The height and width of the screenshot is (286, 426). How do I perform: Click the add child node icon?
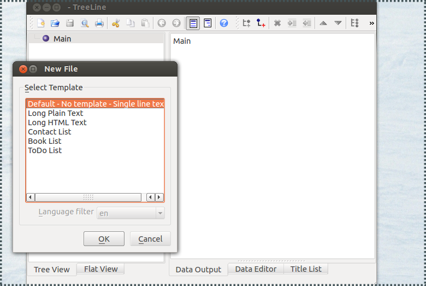pos(261,23)
